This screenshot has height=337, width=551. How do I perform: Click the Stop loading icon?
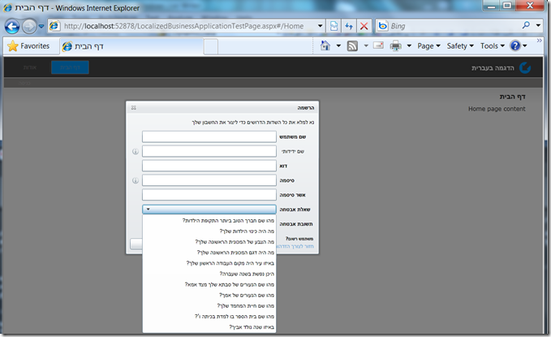[x=364, y=25]
